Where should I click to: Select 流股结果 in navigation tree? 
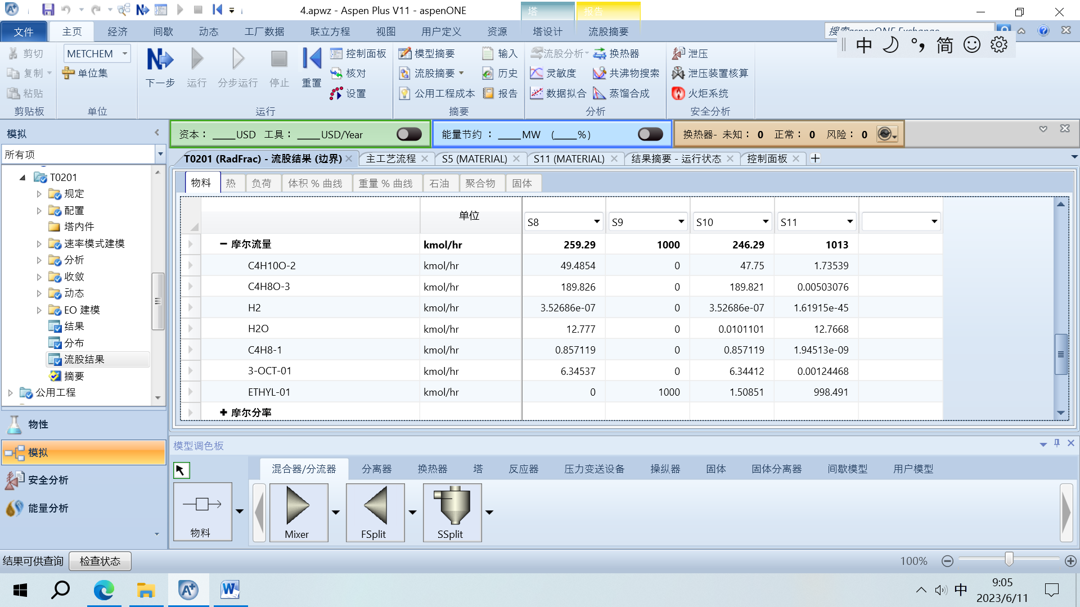pyautogui.click(x=98, y=359)
